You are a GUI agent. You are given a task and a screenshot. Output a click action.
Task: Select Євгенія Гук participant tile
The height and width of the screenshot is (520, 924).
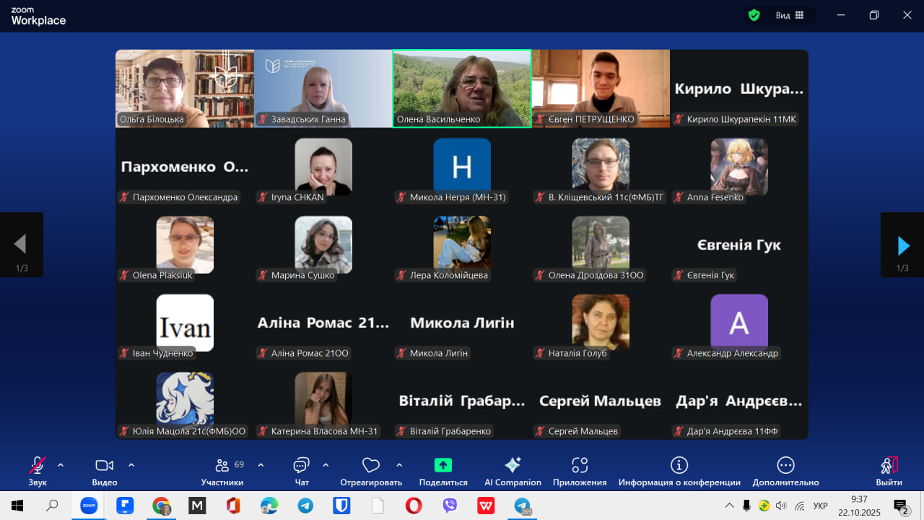739,245
